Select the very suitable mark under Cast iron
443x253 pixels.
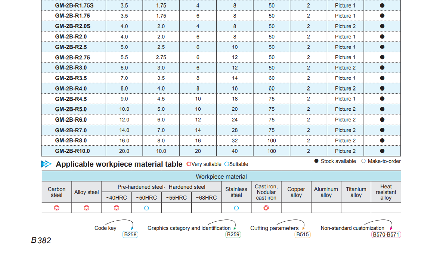coord(266,208)
